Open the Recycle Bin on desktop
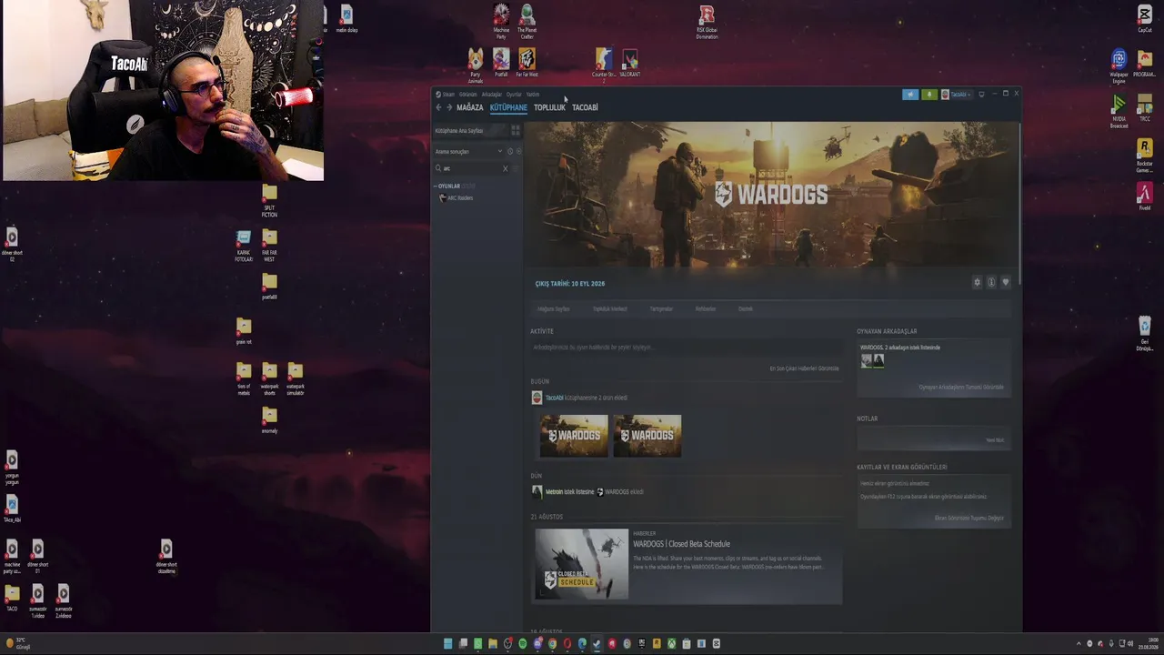The image size is (1164, 655). pyautogui.click(x=1145, y=334)
